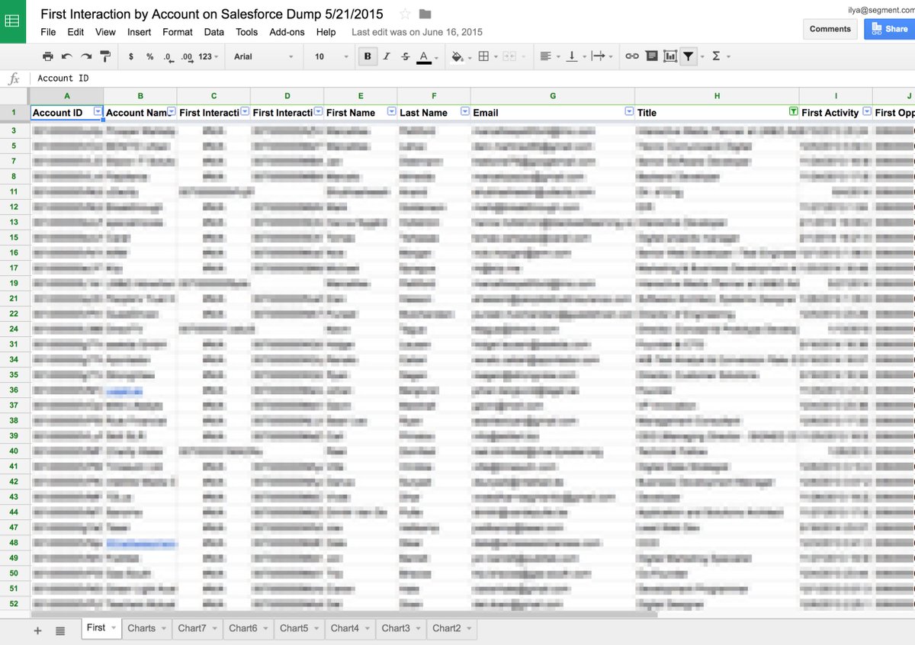Click the formula bar input

(x=473, y=78)
